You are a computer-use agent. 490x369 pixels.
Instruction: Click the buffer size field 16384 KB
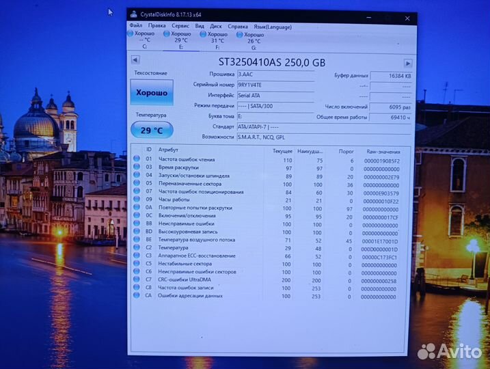tap(391, 76)
